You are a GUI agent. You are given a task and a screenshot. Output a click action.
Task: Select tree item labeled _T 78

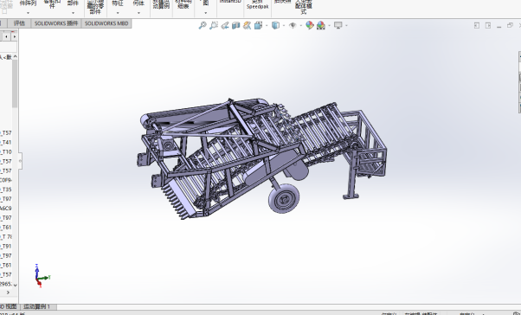coord(6,236)
